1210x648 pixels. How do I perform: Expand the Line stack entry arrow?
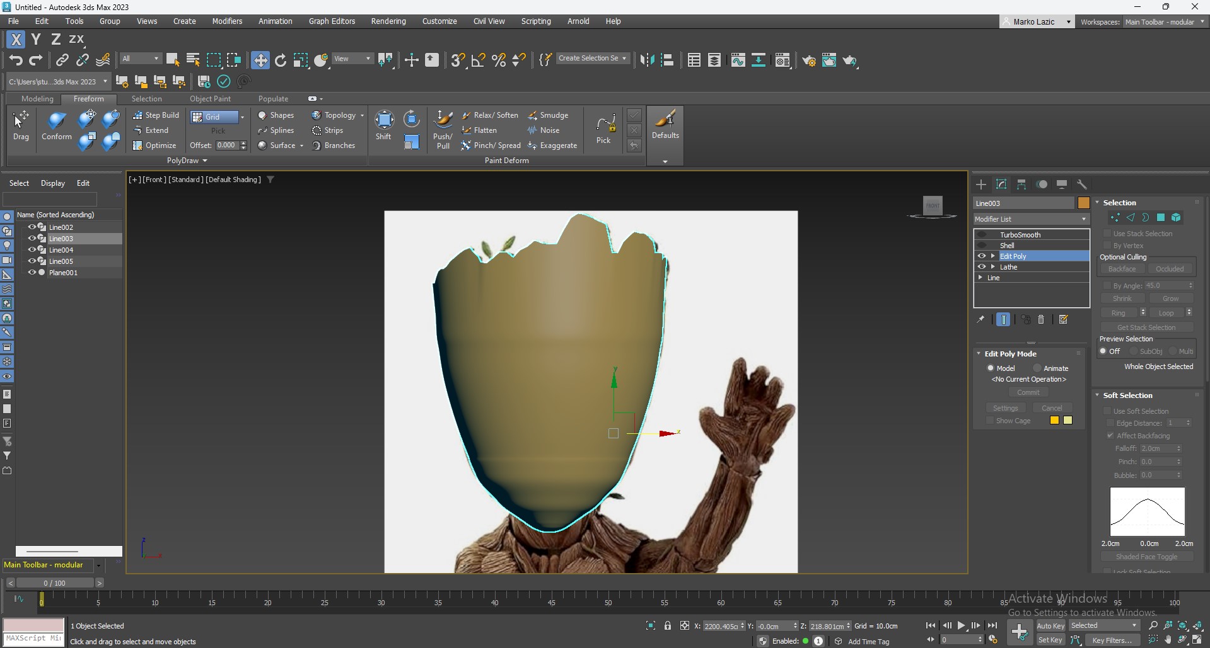(x=980, y=278)
